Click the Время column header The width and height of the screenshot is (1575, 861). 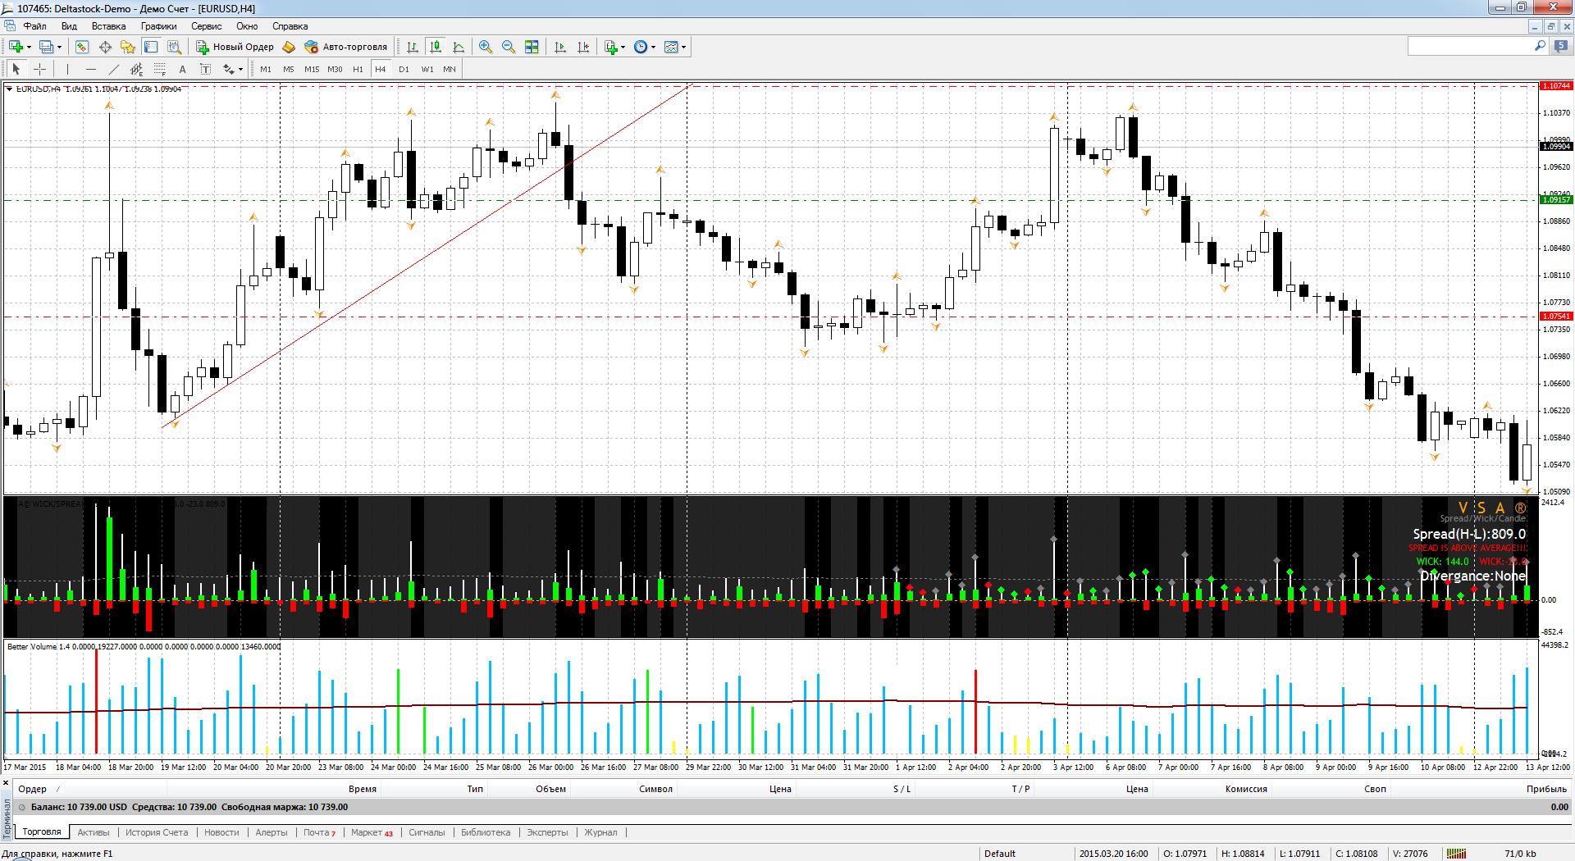click(362, 789)
